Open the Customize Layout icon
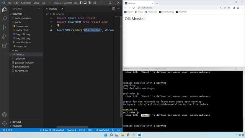The height and width of the screenshot is (138, 245). tap(95, 3)
